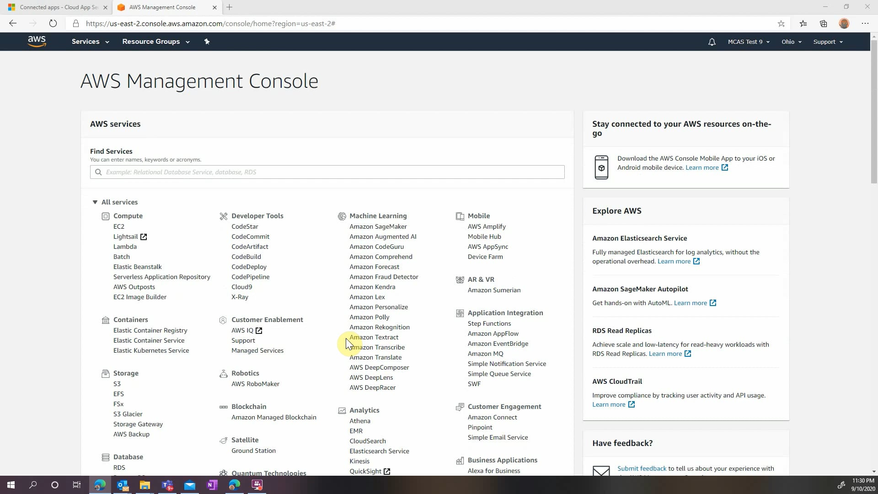The image size is (878, 494).
Task: Click the Submit feedback link
Action: [x=642, y=468]
